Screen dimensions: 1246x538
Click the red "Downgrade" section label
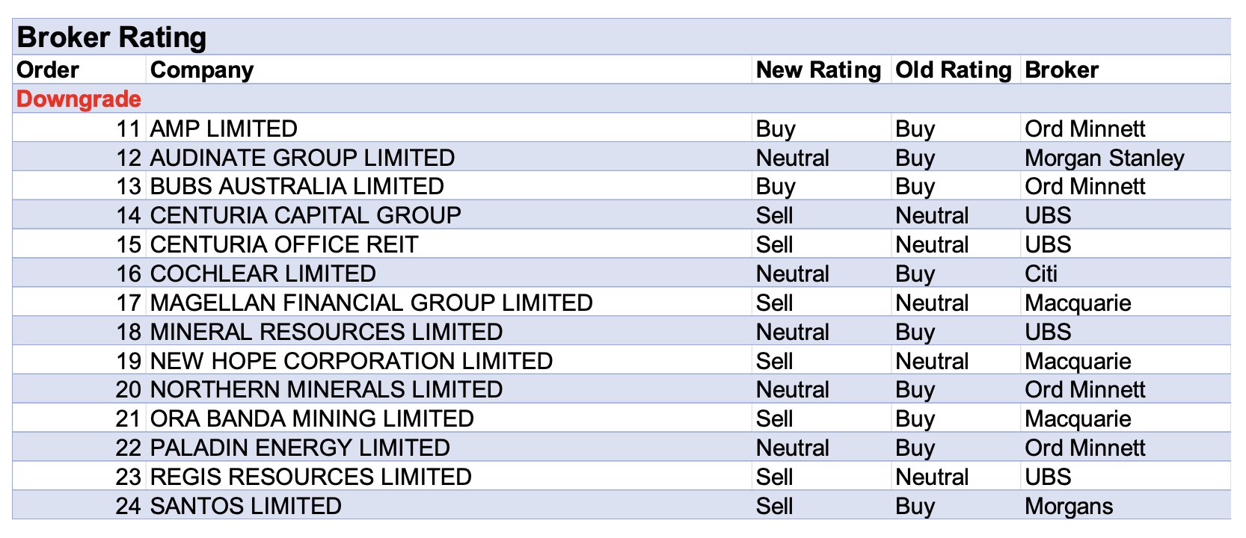[79, 99]
